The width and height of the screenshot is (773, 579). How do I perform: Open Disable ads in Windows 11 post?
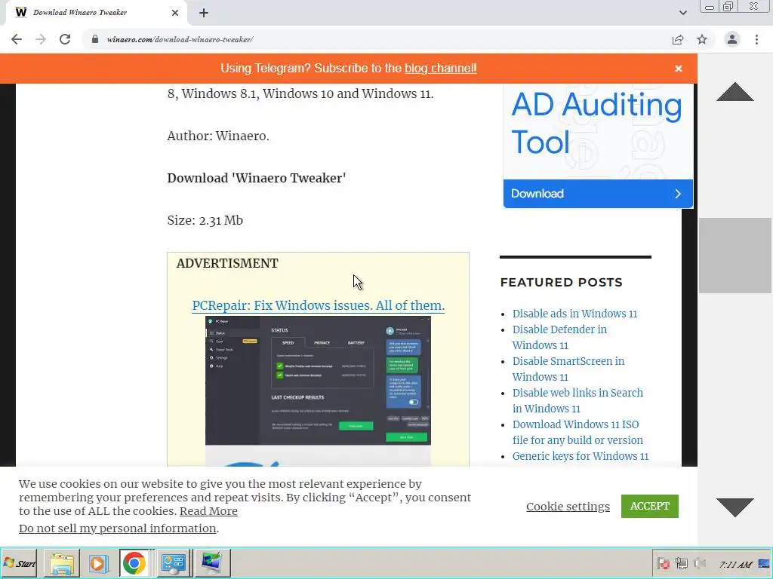(x=574, y=314)
